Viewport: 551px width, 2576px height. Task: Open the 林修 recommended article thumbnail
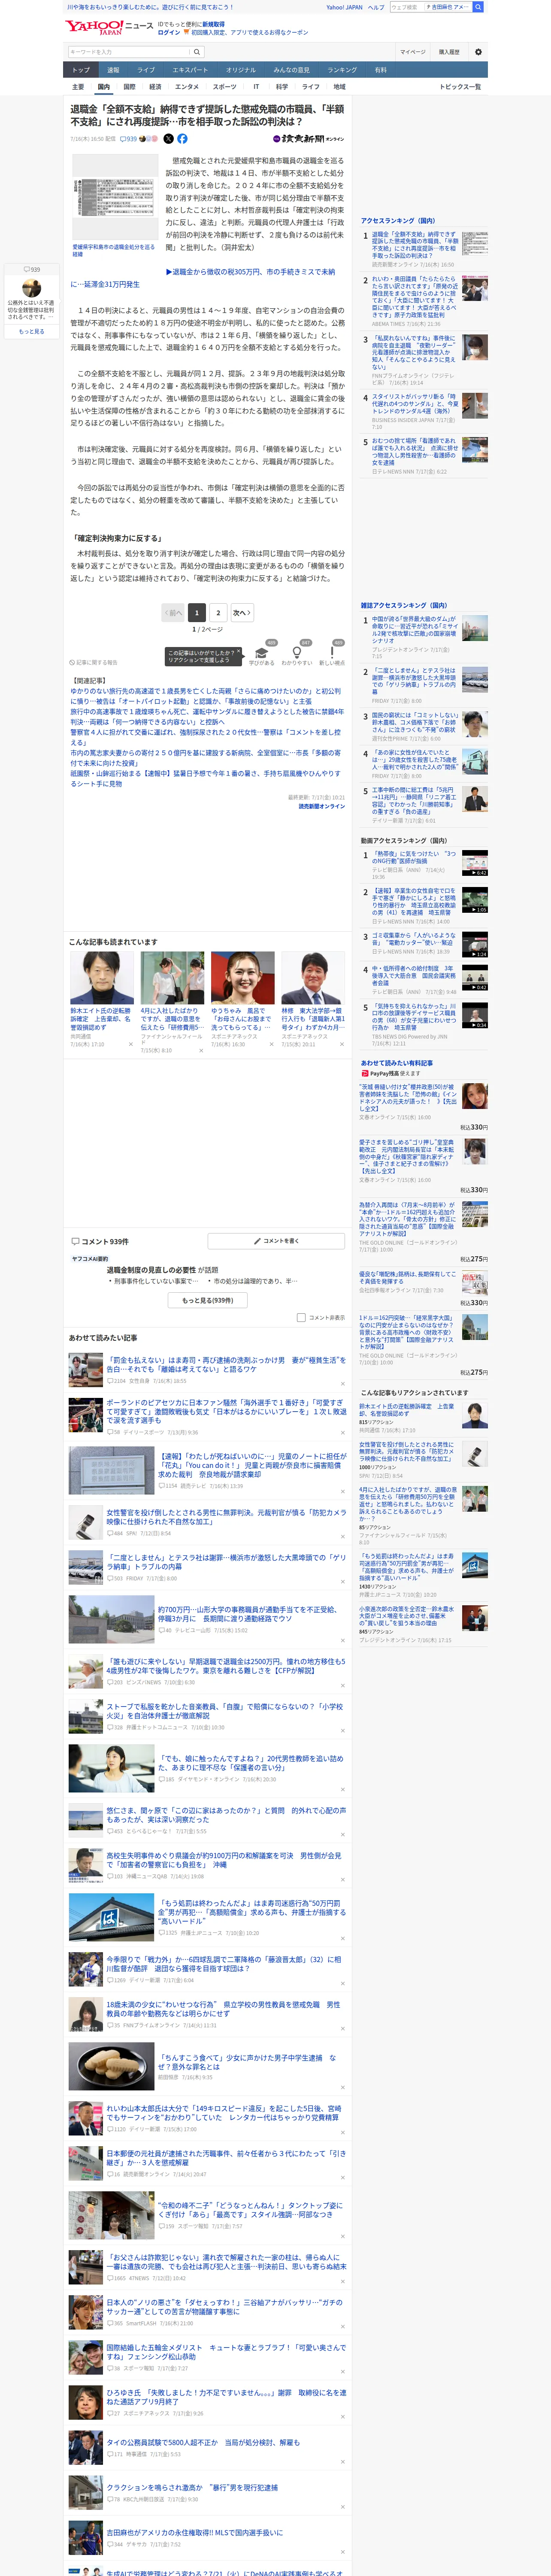pyautogui.click(x=313, y=978)
